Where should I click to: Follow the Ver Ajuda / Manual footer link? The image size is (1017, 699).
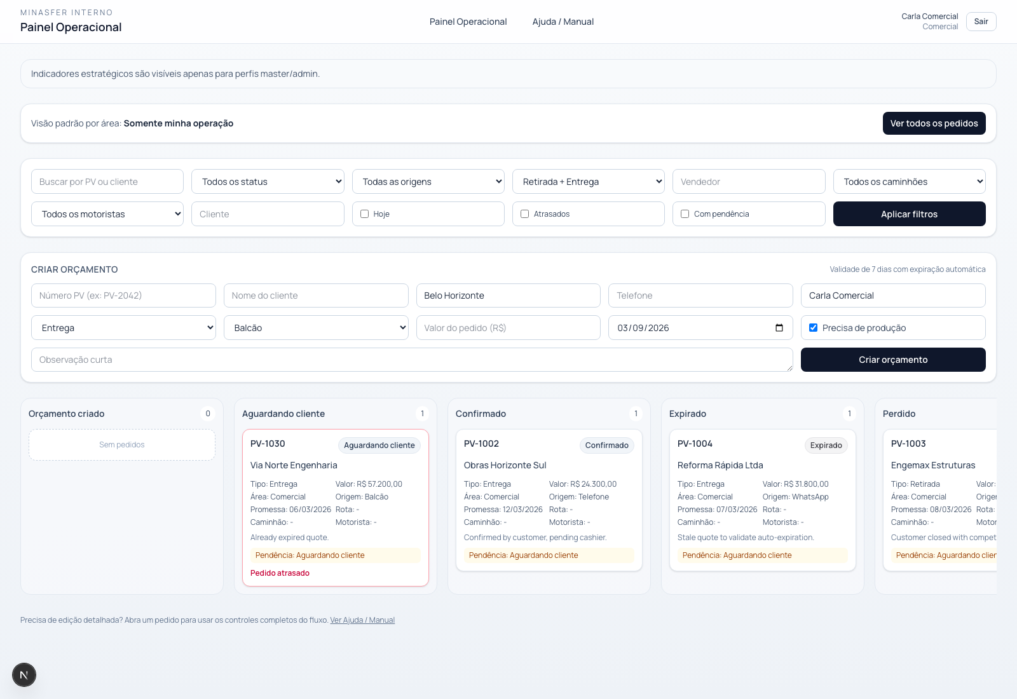[x=362, y=620]
